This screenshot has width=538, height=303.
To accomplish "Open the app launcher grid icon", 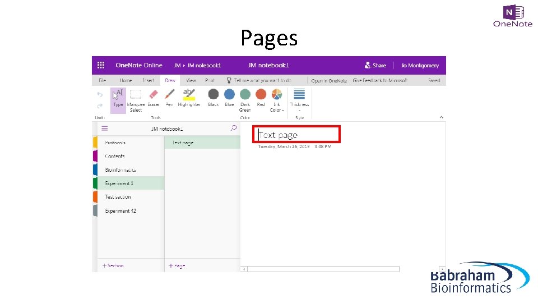I will (101, 65).
